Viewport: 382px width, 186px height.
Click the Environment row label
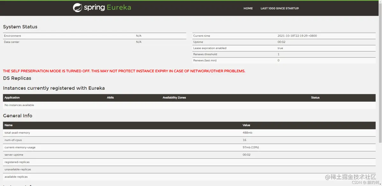(12, 36)
